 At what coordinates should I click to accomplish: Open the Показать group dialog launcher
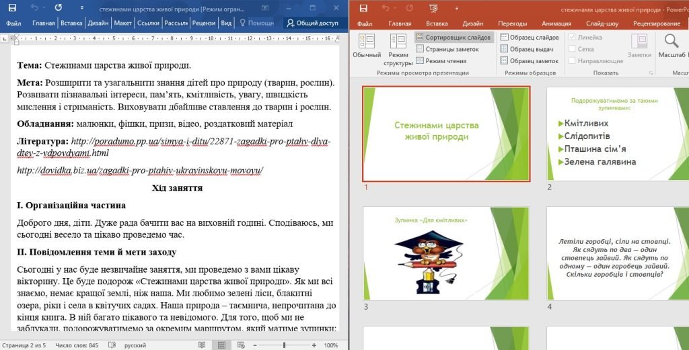coord(651,73)
